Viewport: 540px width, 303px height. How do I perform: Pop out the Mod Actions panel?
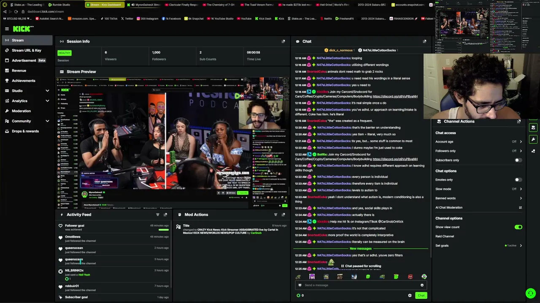[283, 215]
